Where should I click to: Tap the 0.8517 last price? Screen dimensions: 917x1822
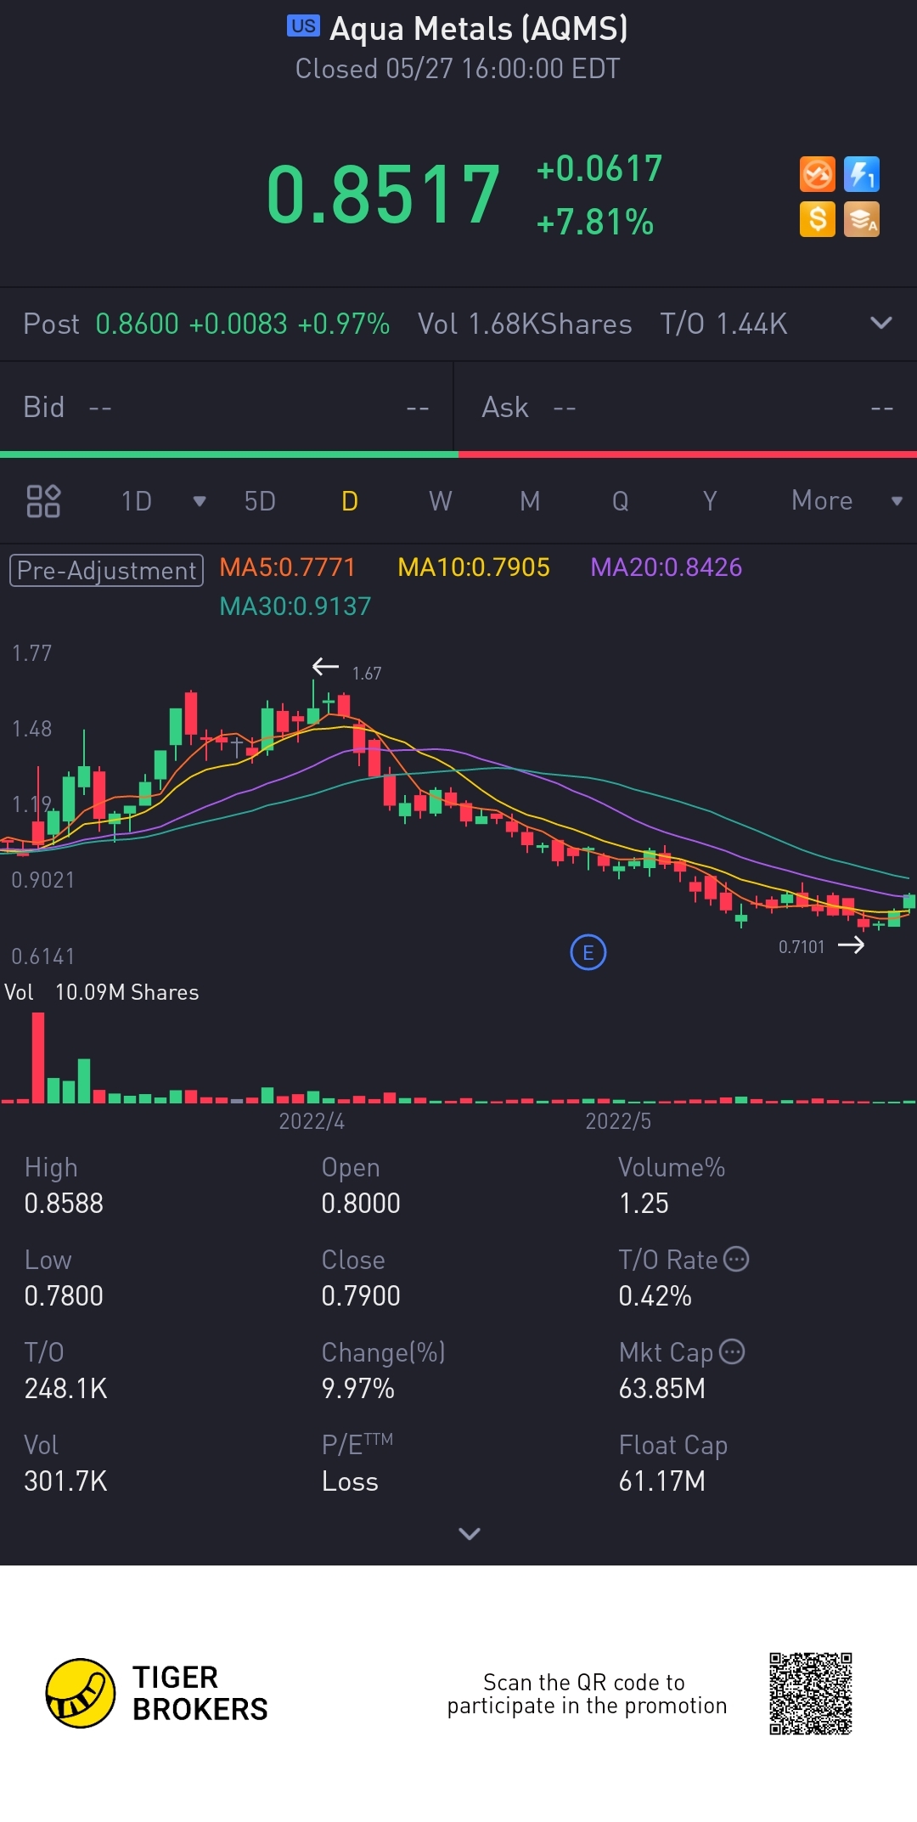point(383,195)
